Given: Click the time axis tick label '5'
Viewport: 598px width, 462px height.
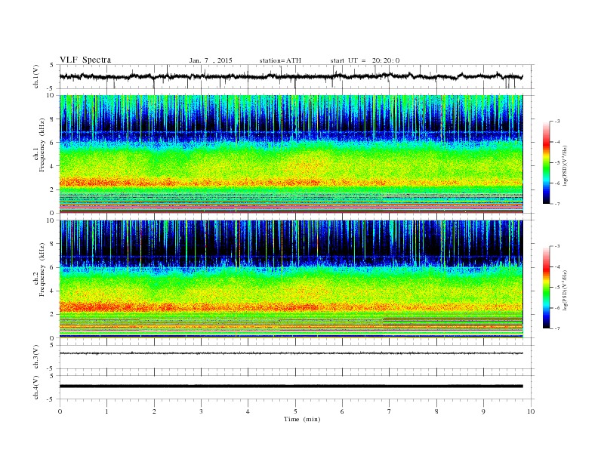Looking at the screenshot, I should (295, 411).
